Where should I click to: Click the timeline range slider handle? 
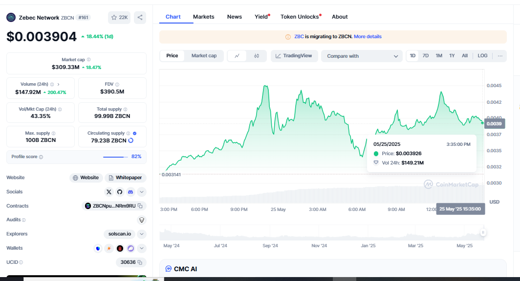pyautogui.click(x=483, y=233)
